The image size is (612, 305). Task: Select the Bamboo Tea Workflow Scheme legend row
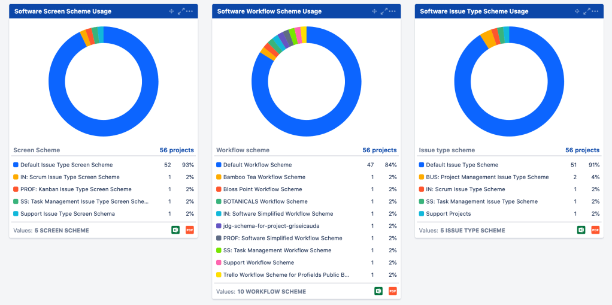tap(264, 177)
